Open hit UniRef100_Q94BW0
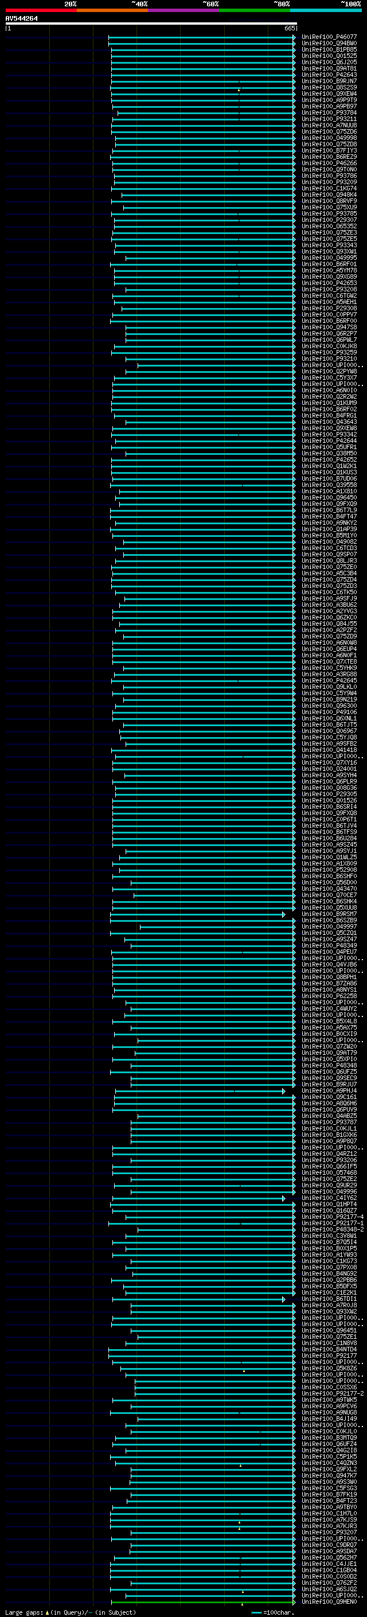Image resolution: width=367 pixels, height=1617 pixels. 329,44
